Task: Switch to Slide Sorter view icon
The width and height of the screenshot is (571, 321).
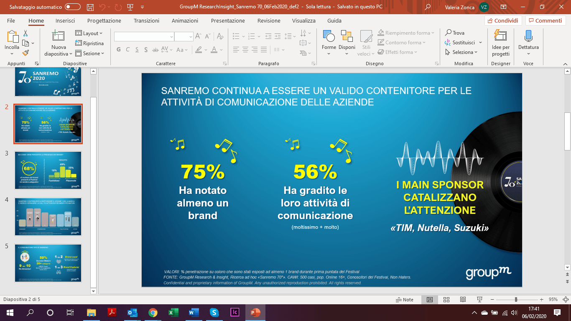Action: pos(446,300)
